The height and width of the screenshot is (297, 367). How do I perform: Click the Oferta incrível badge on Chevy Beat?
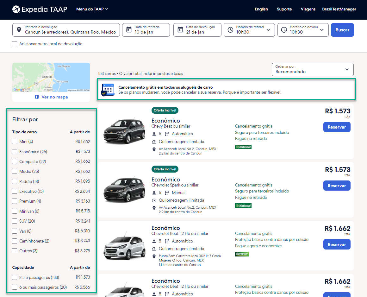[x=165, y=110]
